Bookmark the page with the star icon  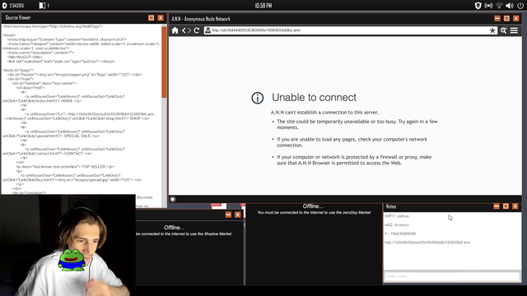(492, 30)
